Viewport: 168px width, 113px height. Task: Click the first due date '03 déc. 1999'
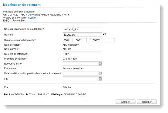tap(70, 59)
